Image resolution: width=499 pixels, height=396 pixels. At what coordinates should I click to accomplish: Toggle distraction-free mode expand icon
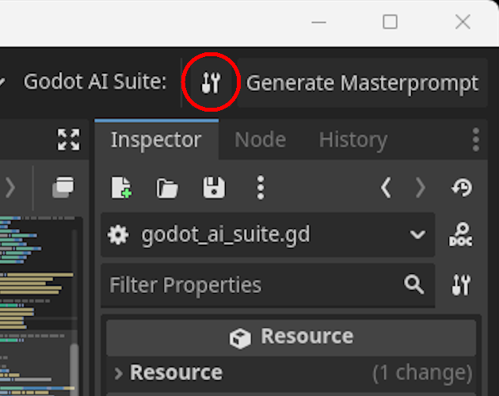[x=68, y=139]
